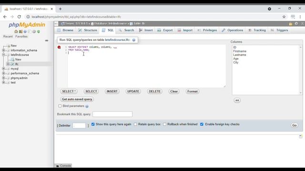Click the lfc table icon in tree
Image resolution: width=305 pixels, height=171 pixels.
[x=13, y=64]
